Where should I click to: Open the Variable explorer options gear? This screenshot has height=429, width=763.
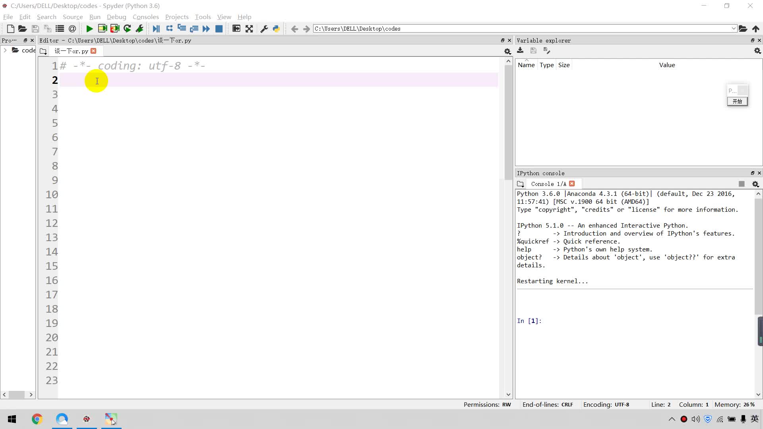757,51
